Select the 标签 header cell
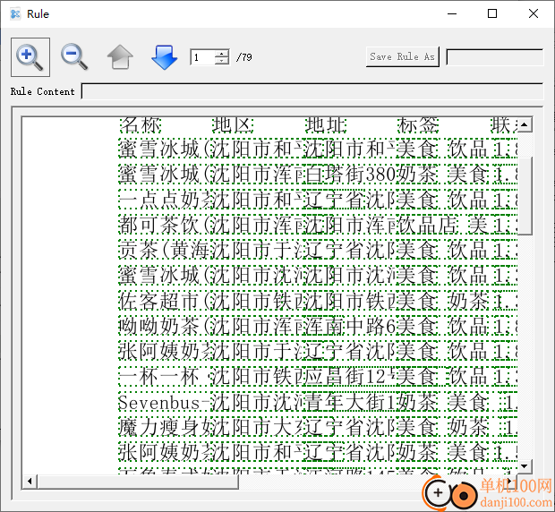 coord(418,125)
